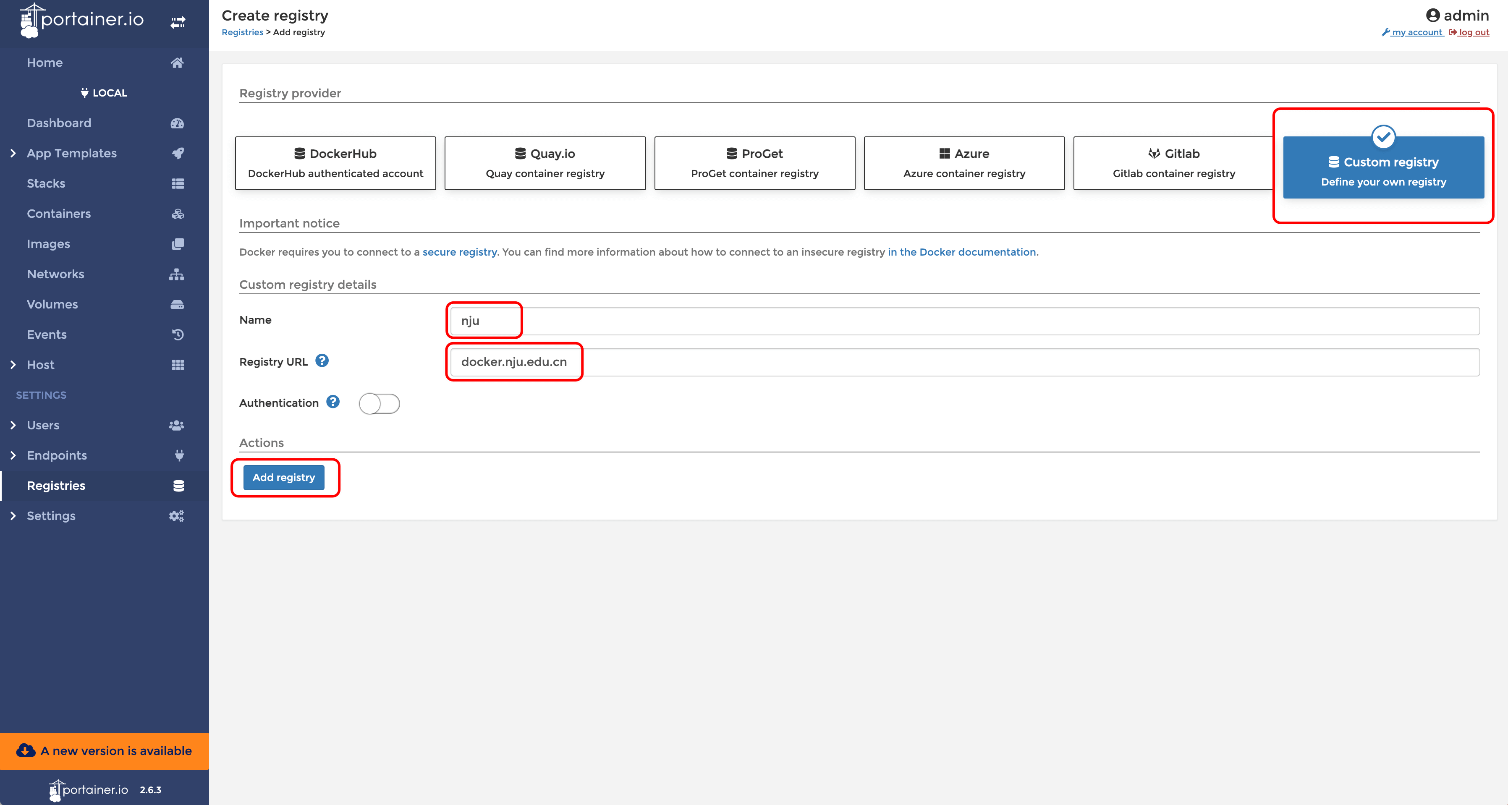Focus the Registry URL input field
Image resolution: width=1508 pixels, height=805 pixels.
pos(965,362)
